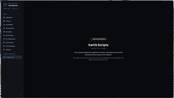Screen dimensions: 174x98
Task: Click the My Financing icon
Action: pos(4,35)
